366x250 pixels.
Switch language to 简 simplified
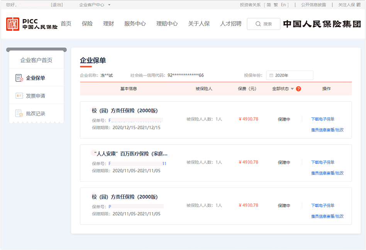[269, 5]
